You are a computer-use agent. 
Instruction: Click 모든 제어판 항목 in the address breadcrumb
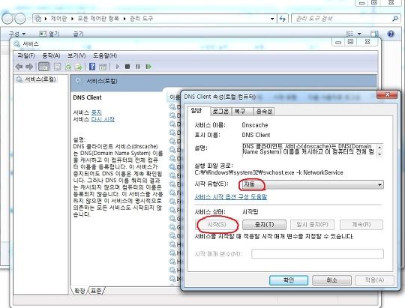(x=98, y=19)
